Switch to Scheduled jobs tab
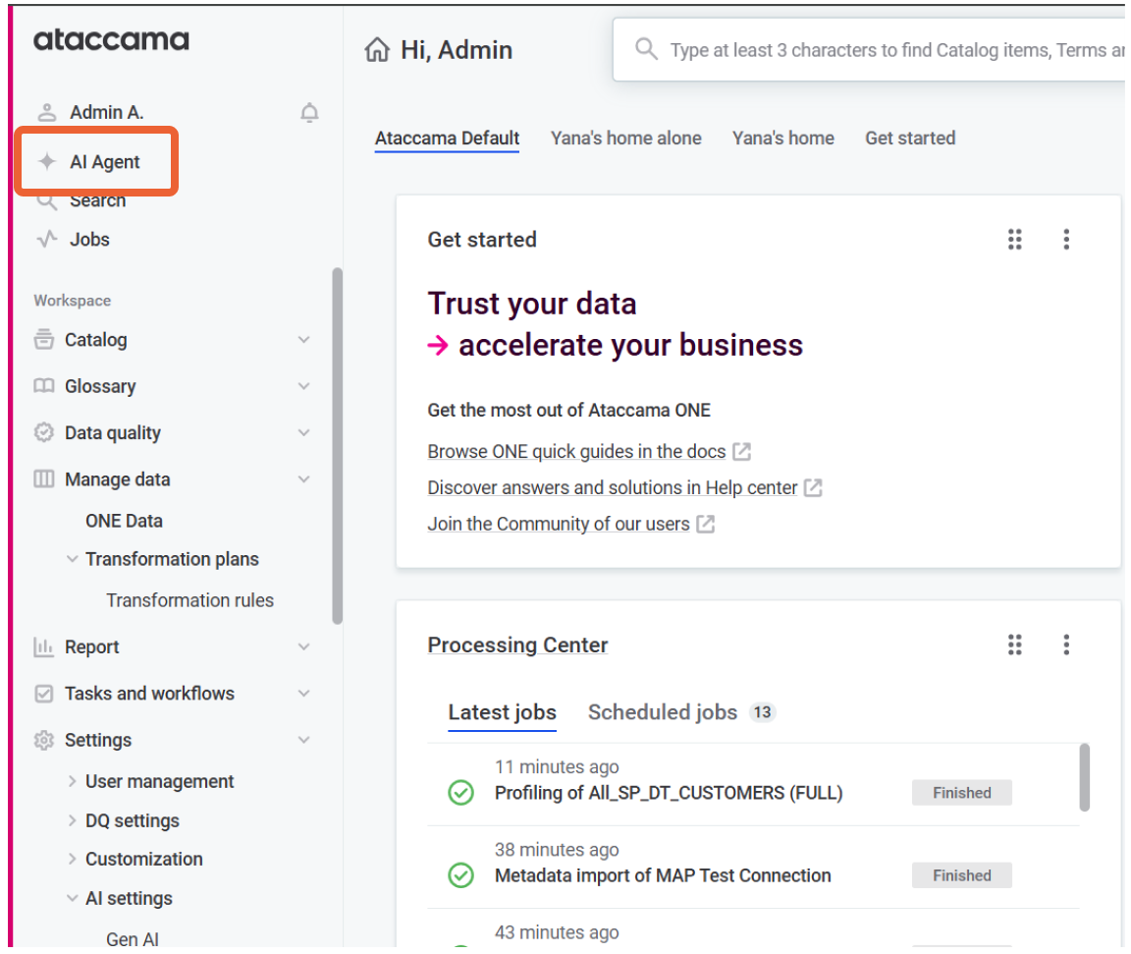Screen dimensions: 1131x954 [662, 712]
